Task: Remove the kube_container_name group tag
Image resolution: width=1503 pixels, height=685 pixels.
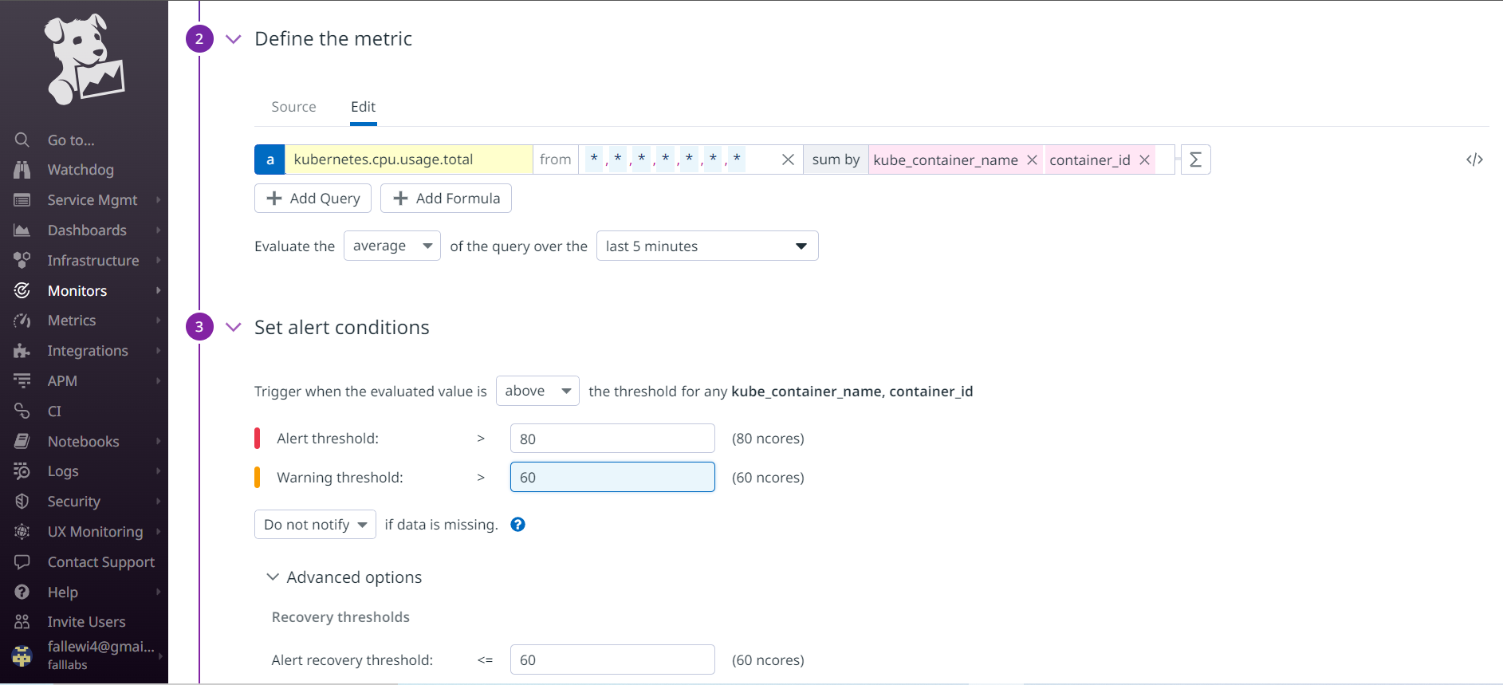Action: tap(1032, 160)
